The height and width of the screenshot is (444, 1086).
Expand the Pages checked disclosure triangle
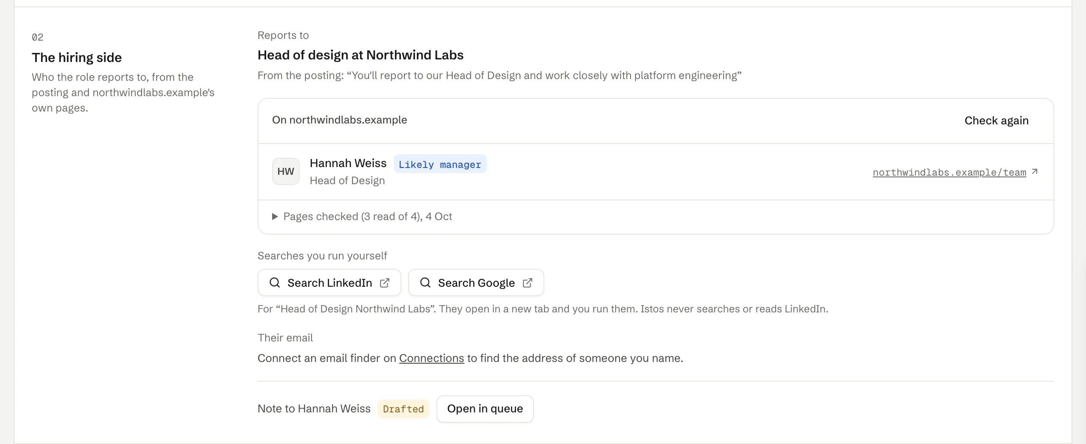point(275,217)
